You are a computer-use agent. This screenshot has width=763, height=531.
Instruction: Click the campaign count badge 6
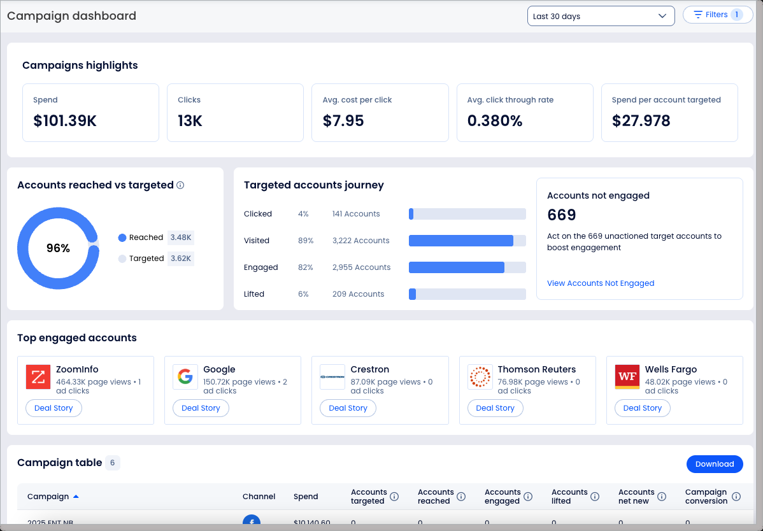(x=112, y=463)
